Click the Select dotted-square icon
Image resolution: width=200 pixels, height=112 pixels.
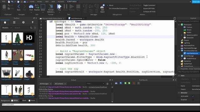(43, 7)
